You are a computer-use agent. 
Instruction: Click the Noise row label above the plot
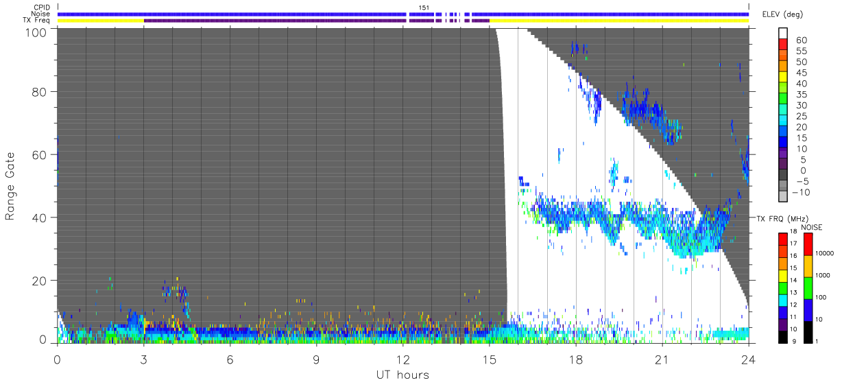[40, 14]
